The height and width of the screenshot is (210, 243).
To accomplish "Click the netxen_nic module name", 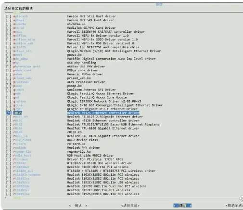I will click(22, 51).
